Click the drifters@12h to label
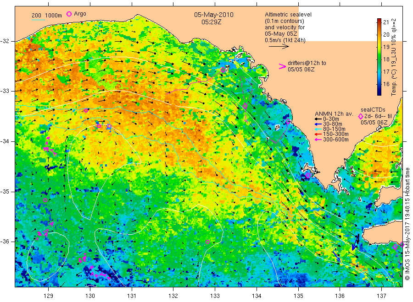Screen dimensions: 413x302 coord(307,63)
